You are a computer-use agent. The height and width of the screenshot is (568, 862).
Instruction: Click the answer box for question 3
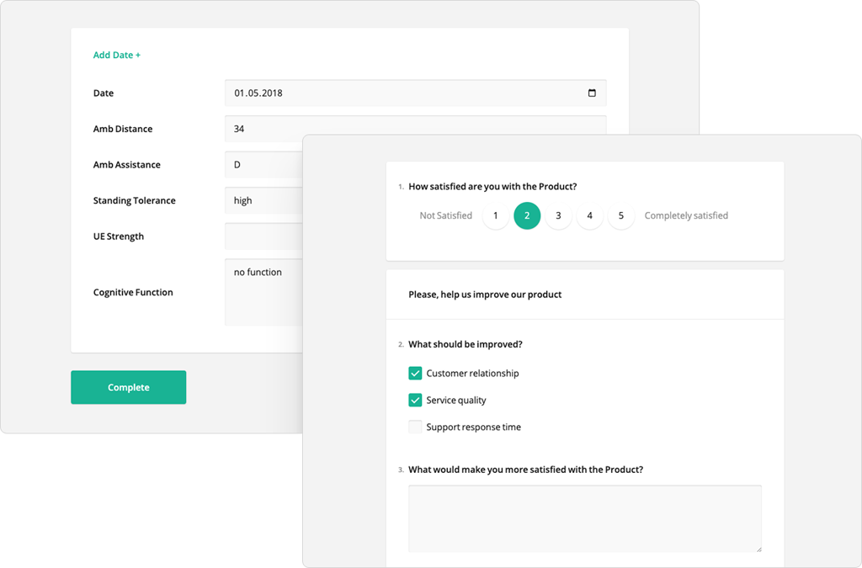[x=584, y=518]
